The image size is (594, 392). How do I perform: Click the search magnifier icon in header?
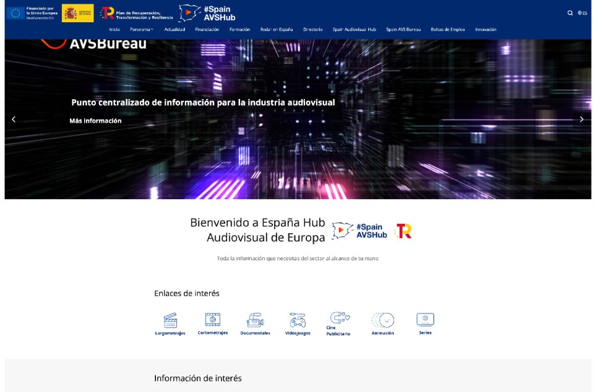coord(570,13)
